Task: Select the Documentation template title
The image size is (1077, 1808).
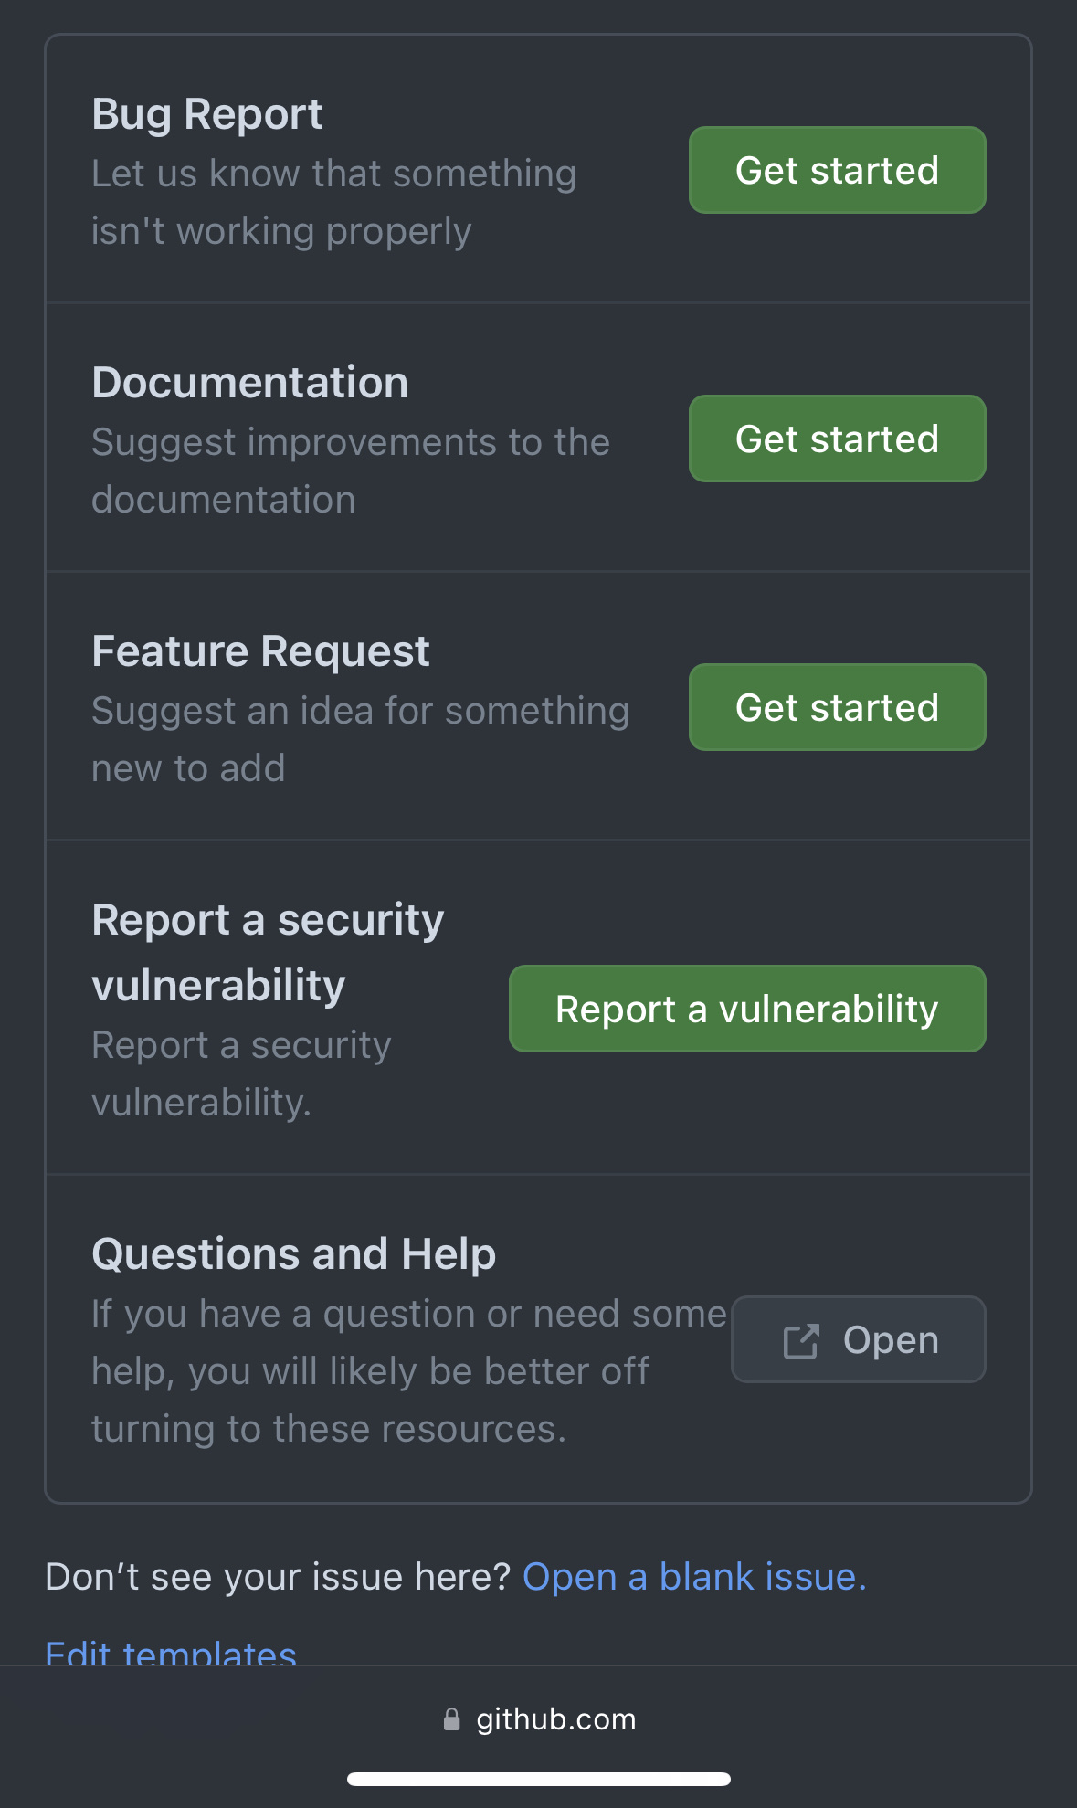Action: [x=250, y=383]
